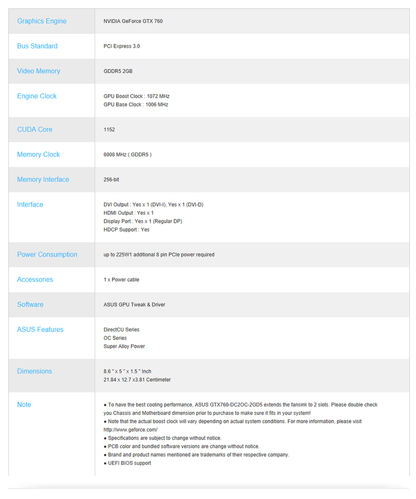Screen dimensions: 416x499
Task: Click the NVIDIA GeForce GTX 760 text
Action: [x=133, y=21]
